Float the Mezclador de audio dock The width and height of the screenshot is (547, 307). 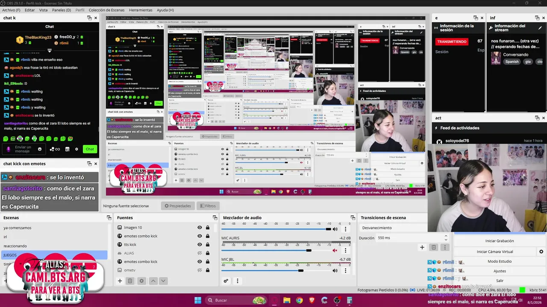[353, 218]
